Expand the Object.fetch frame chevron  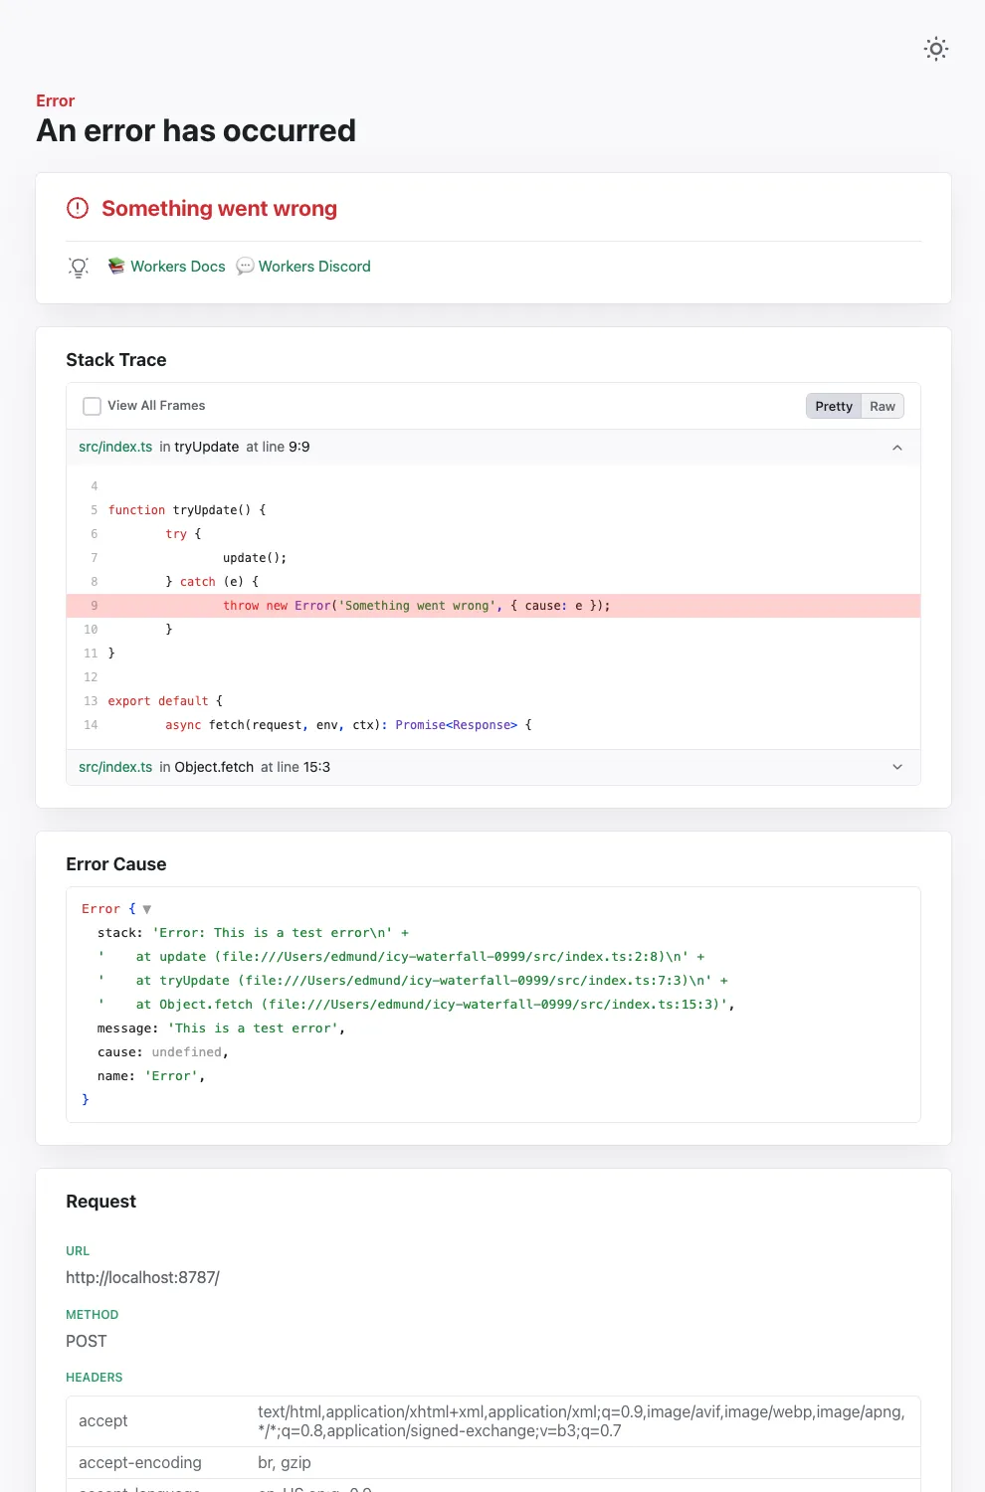896,767
